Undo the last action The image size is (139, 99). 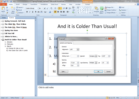pos(7,1)
